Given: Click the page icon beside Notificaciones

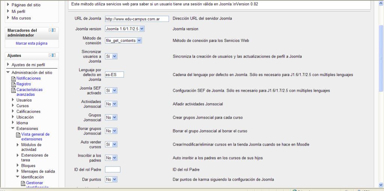Looking at the screenshot, I should (13, 79).
